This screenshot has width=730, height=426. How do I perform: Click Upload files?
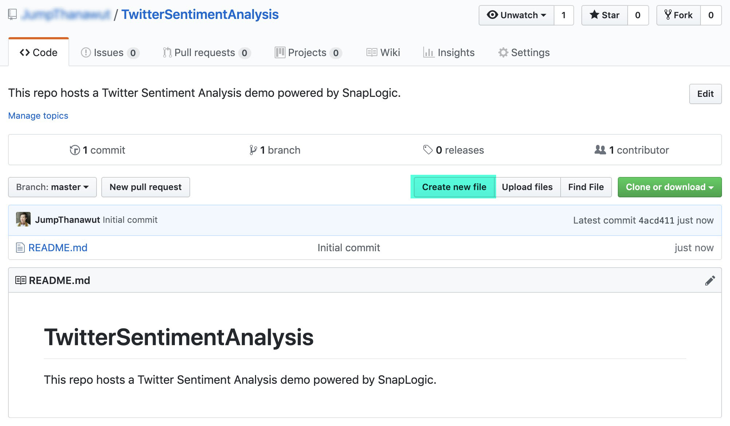[x=527, y=187]
